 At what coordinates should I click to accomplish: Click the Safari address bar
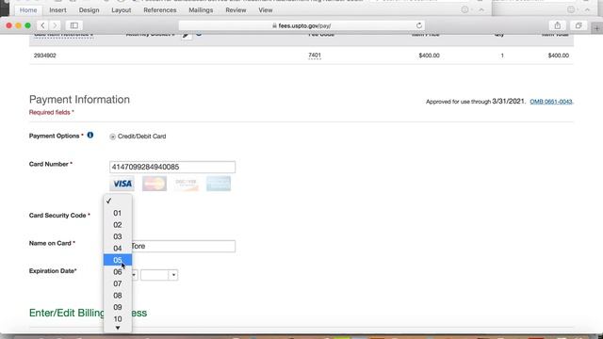click(x=301, y=25)
